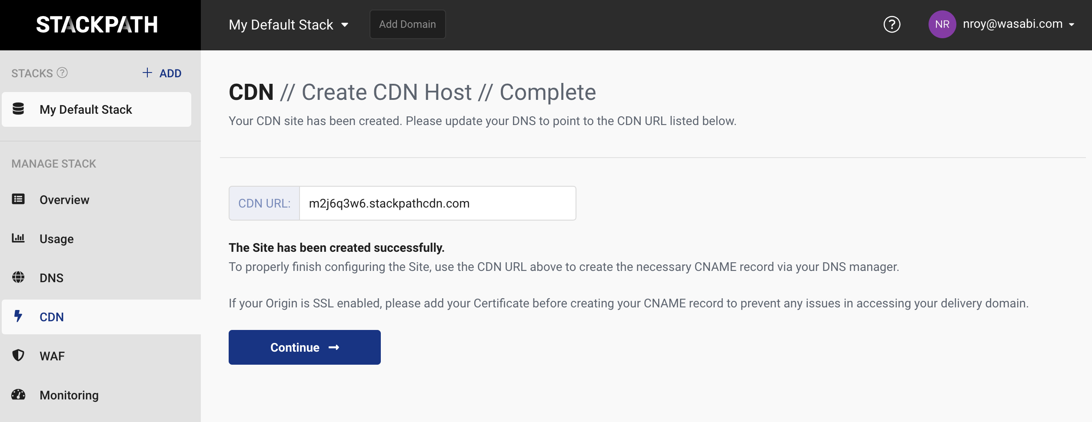
Task: Click 'To properly finish configuring the Site' line
Action: click(x=564, y=267)
